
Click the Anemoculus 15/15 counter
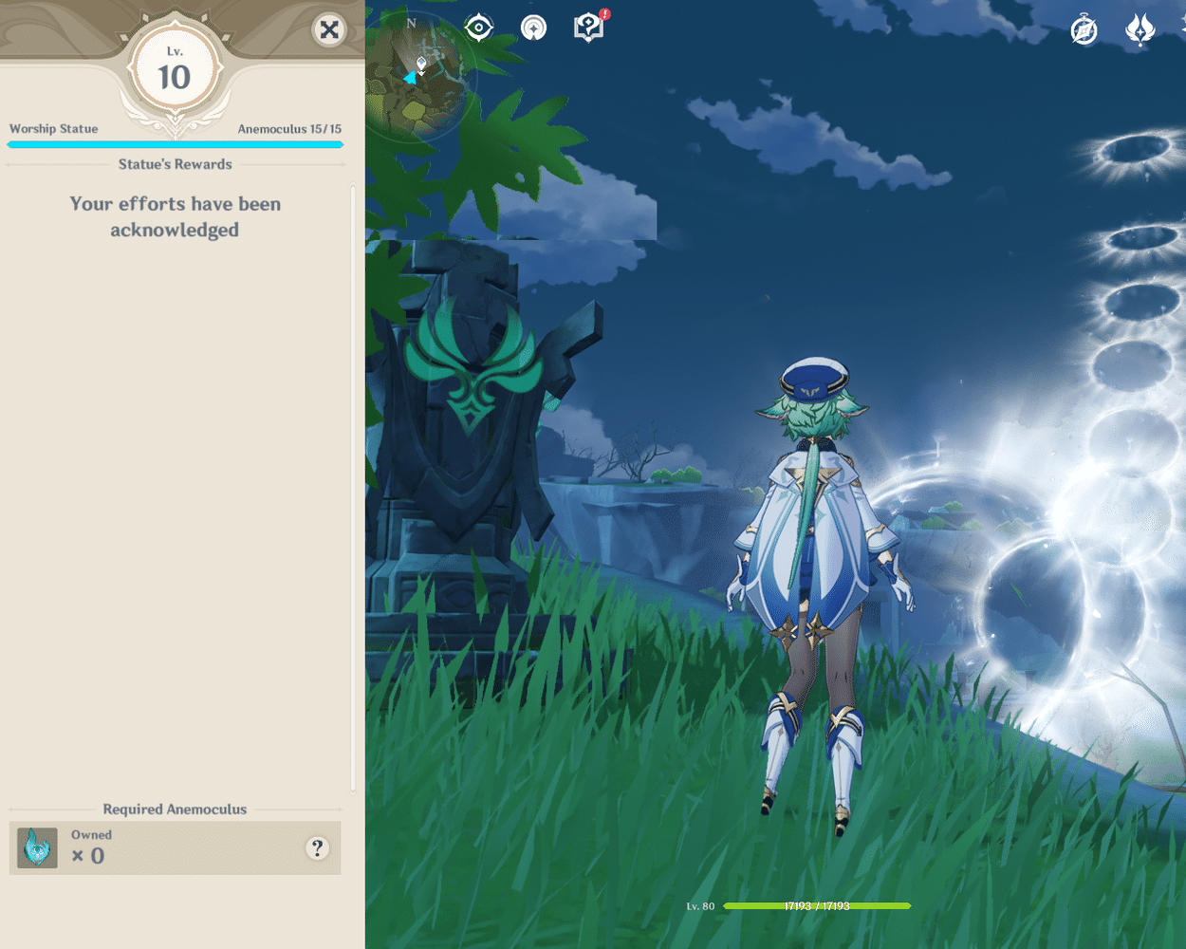pos(289,128)
